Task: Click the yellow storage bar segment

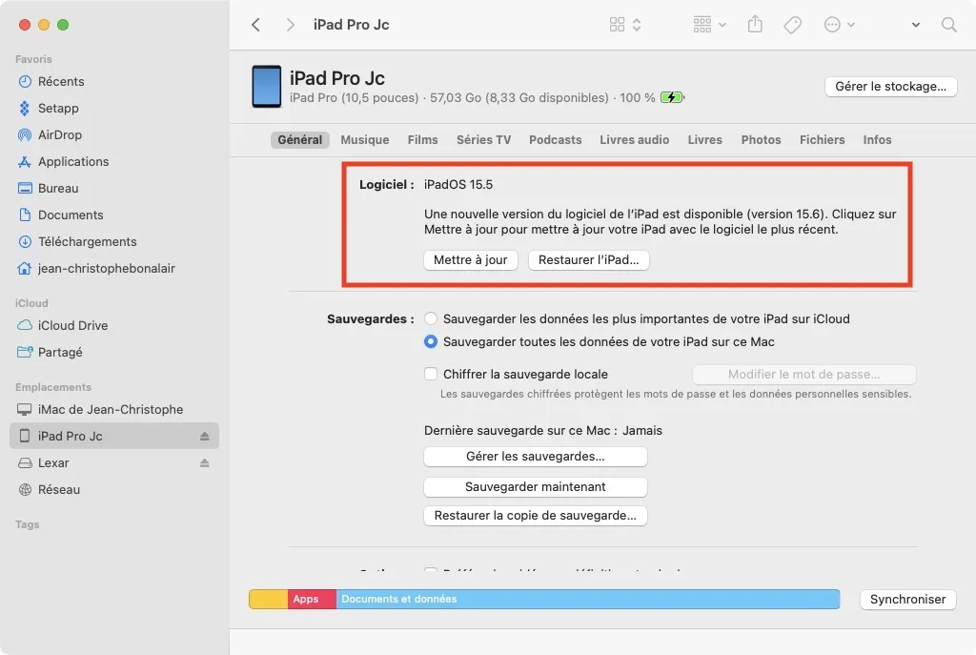Action: click(x=268, y=599)
